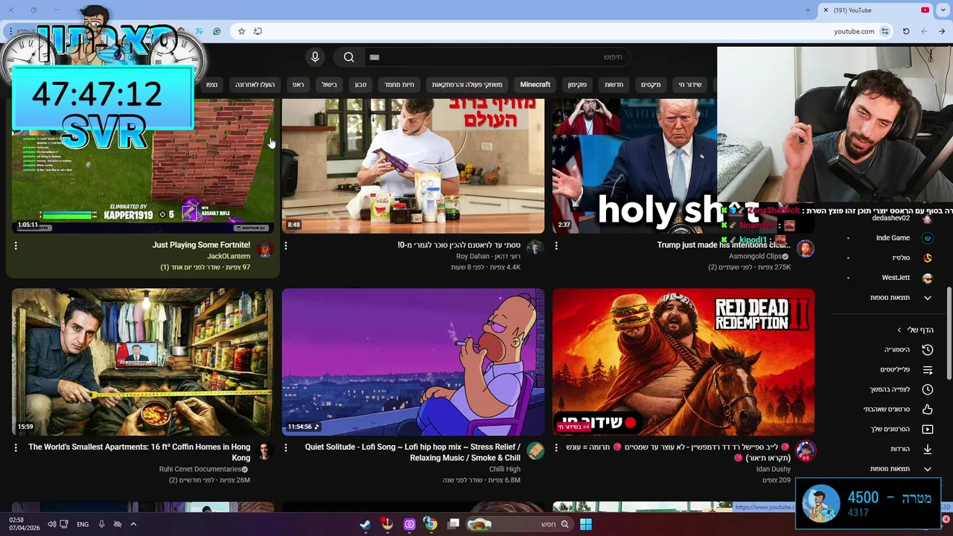Click the YouTube search input field
This screenshot has width=953, height=536.
(x=497, y=57)
